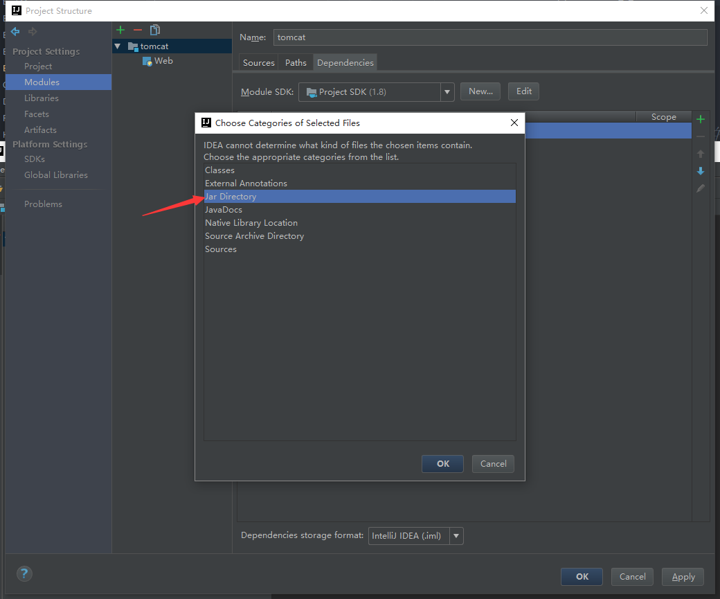
Task: Open Project settings in sidebar
Action: point(38,66)
